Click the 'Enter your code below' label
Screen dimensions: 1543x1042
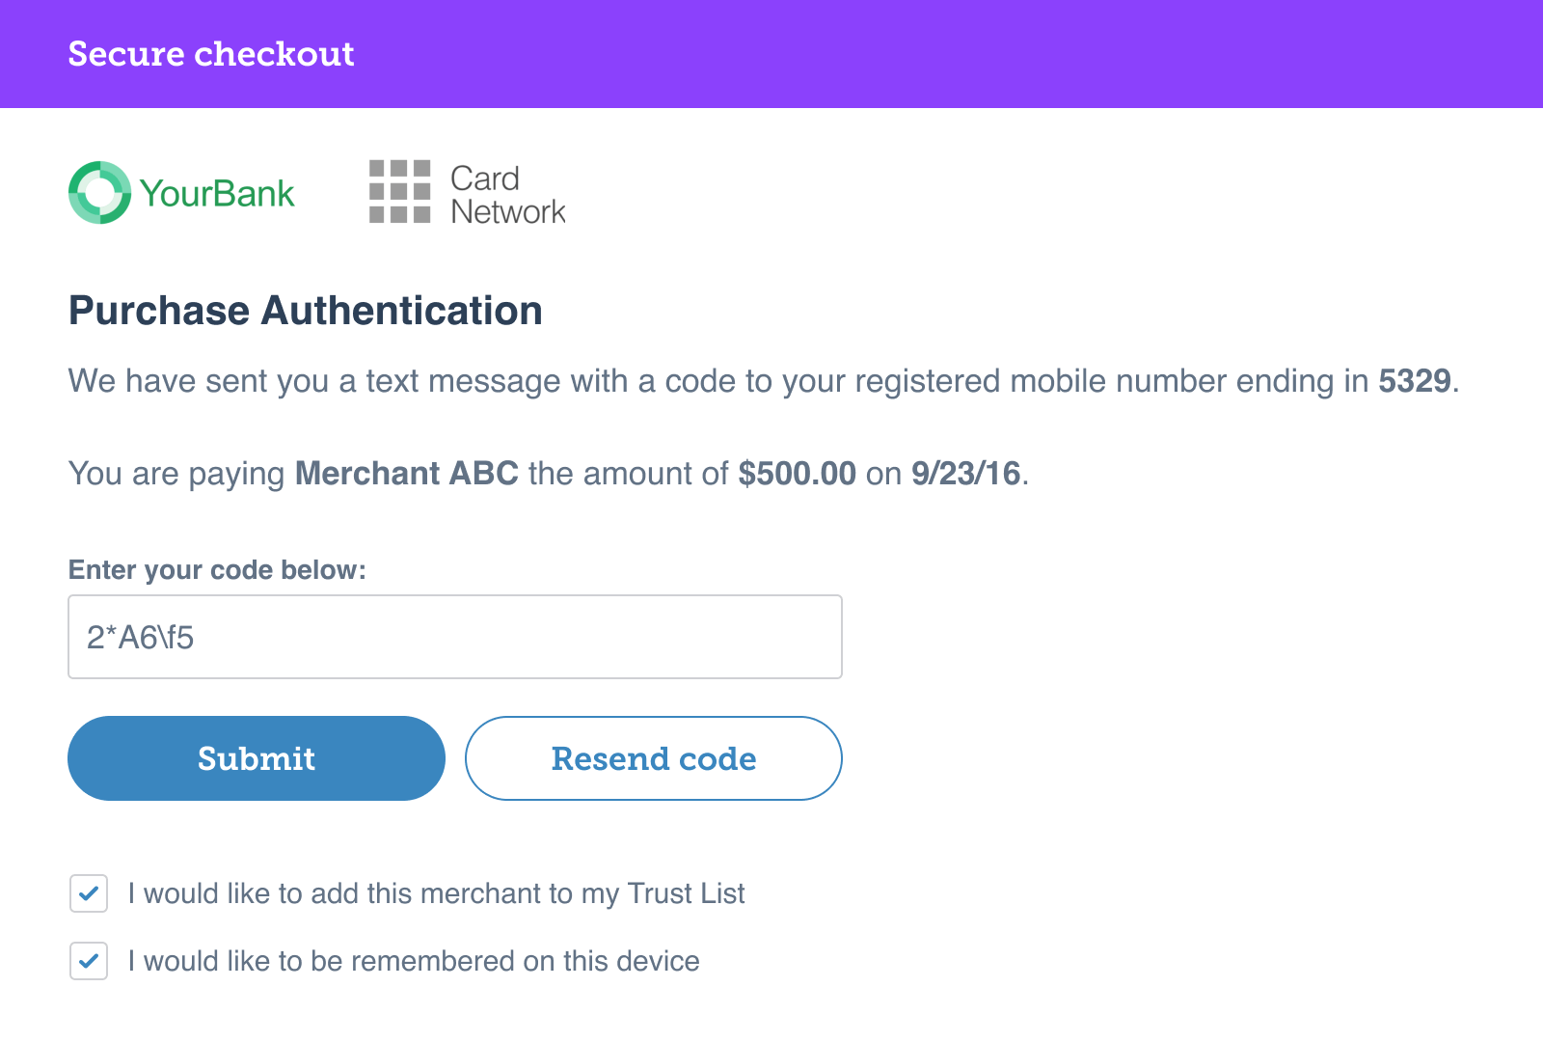click(x=217, y=570)
